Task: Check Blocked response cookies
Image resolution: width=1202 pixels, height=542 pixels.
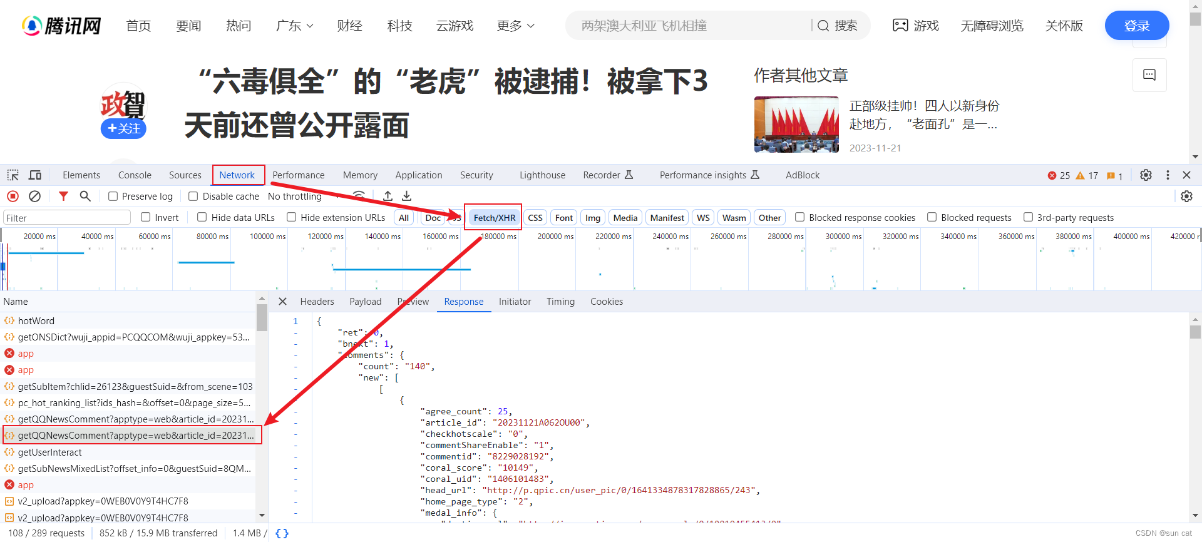Action: (799, 217)
